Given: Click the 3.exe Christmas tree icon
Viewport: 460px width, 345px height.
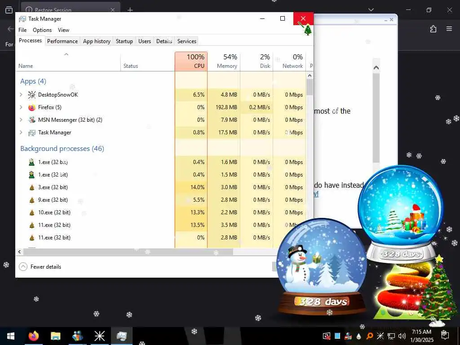Looking at the screenshot, I should tap(32, 187).
